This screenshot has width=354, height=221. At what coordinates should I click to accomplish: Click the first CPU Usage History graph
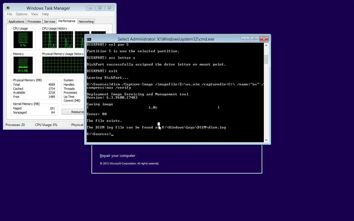pyautogui.click(x=50, y=40)
